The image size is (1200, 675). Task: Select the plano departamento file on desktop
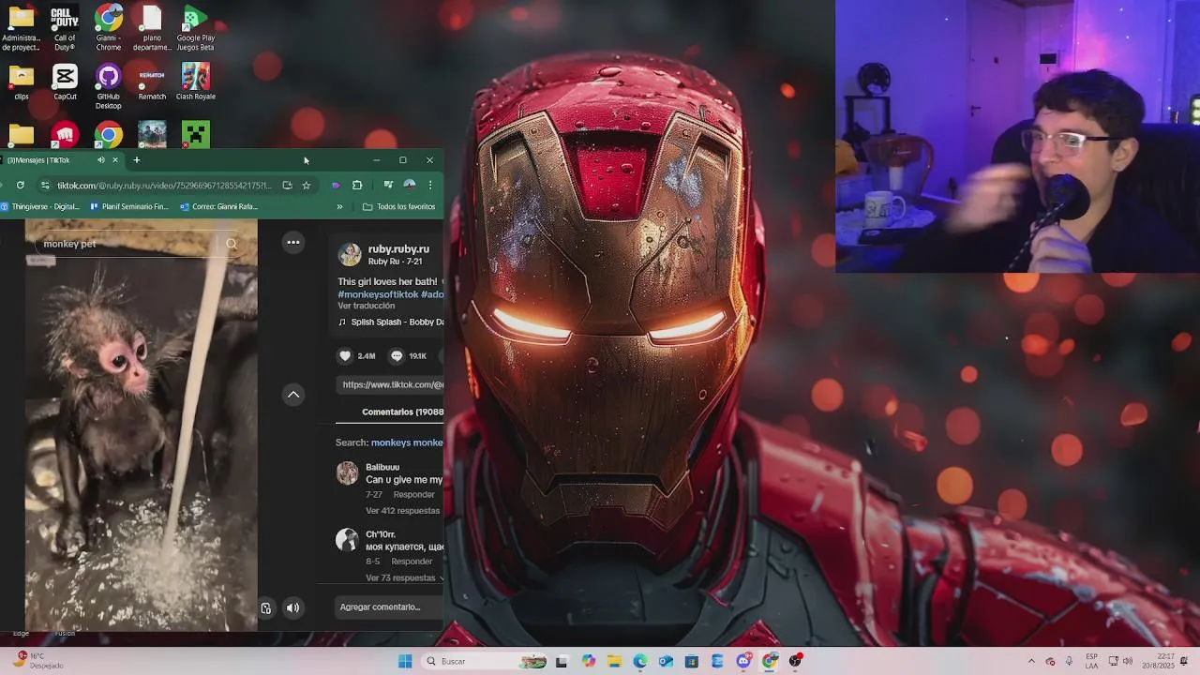point(152,28)
